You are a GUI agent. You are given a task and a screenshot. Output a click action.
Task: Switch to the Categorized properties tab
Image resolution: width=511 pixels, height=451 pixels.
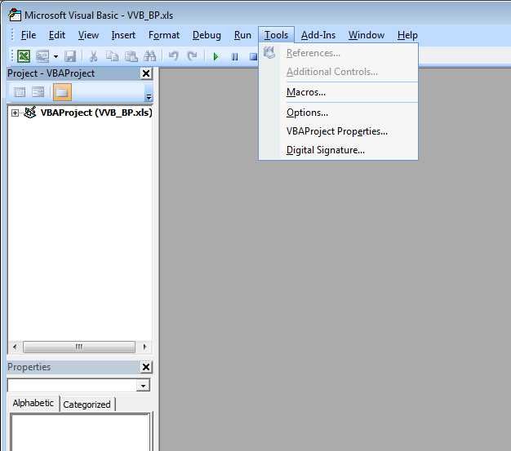coord(87,405)
